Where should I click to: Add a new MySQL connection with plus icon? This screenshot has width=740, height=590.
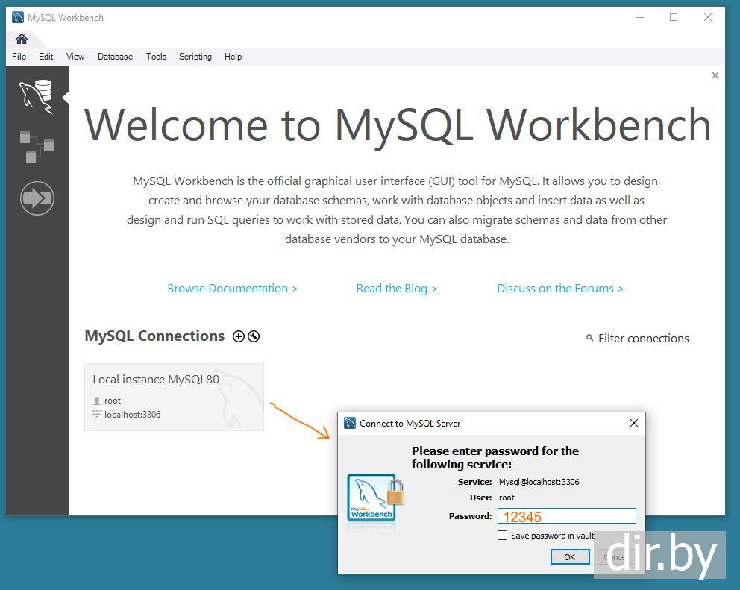point(239,336)
